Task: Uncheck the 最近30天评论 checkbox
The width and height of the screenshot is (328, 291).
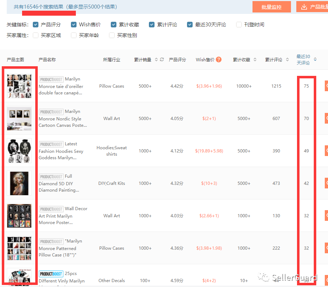Action: 190,25
